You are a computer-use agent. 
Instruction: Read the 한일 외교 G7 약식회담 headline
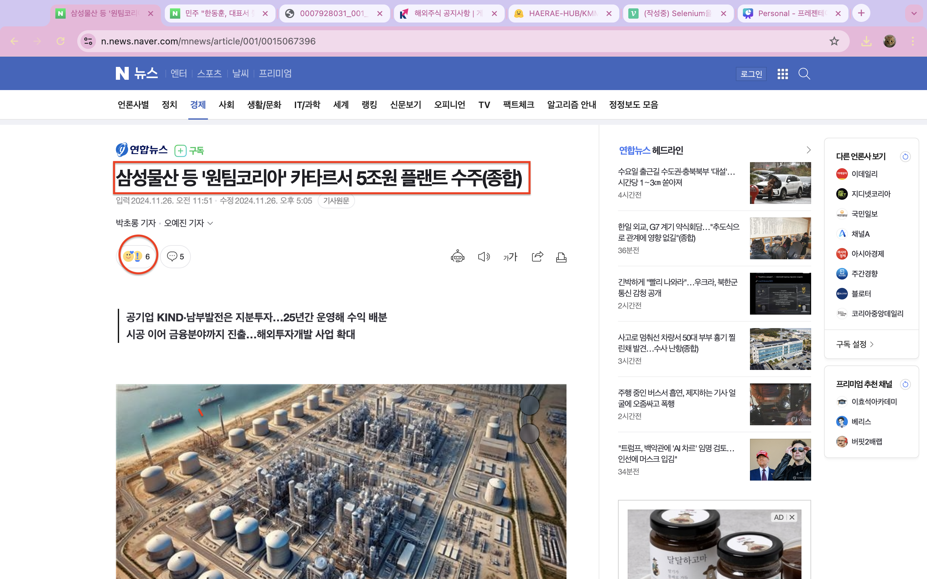679,232
